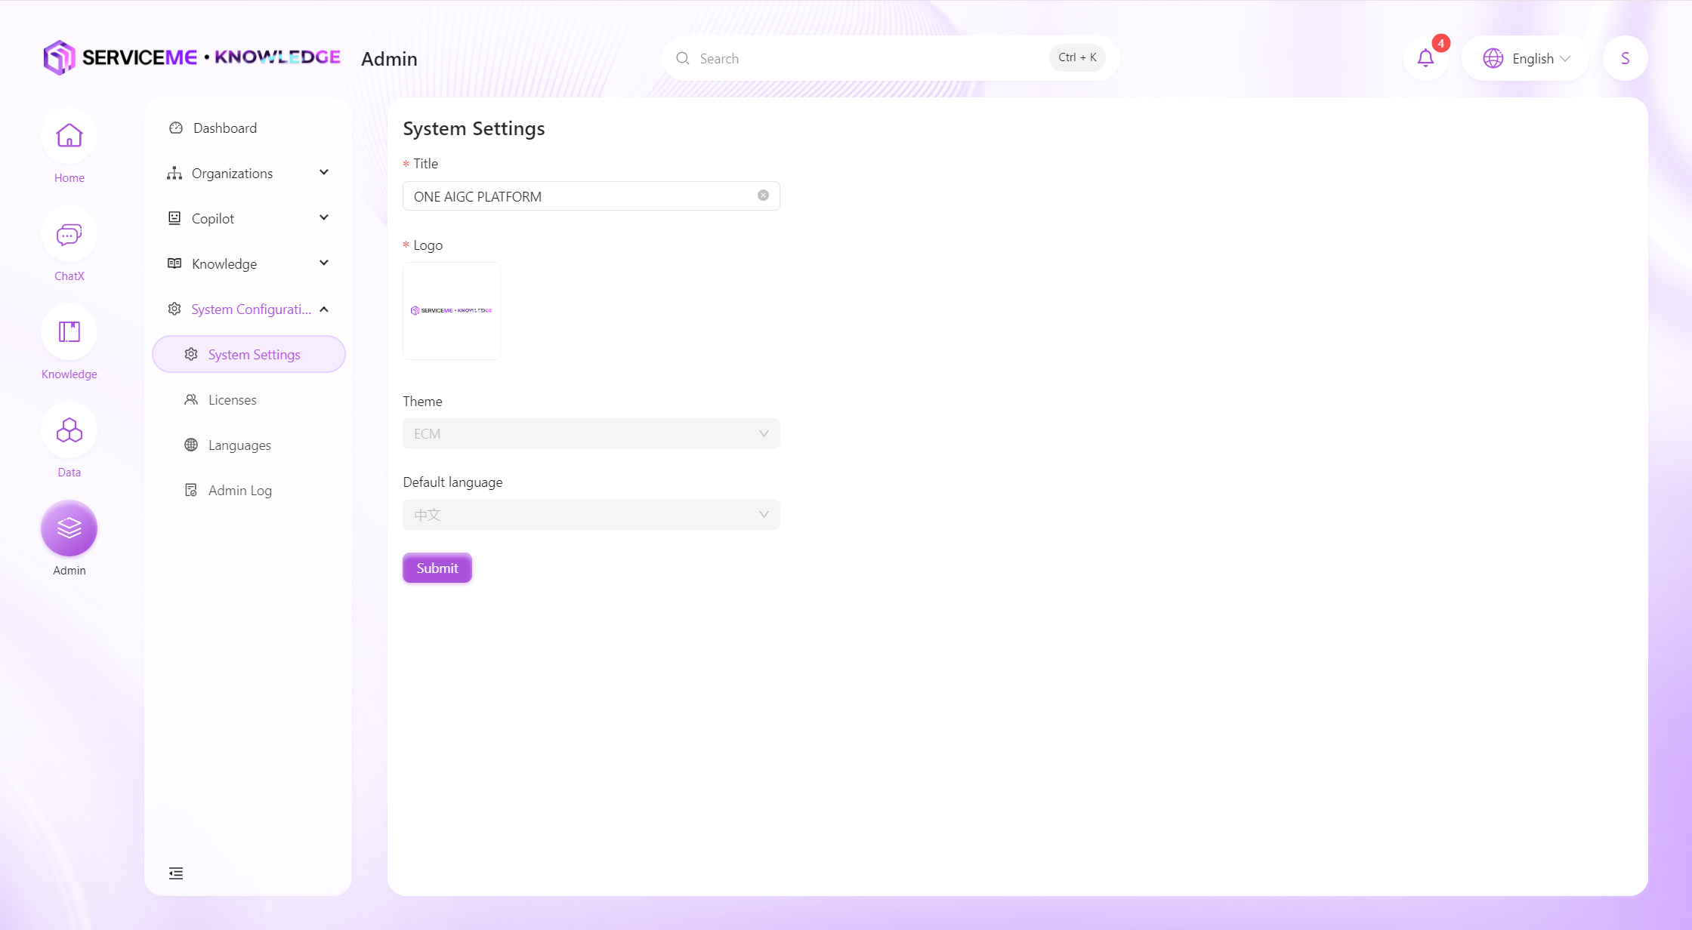The width and height of the screenshot is (1692, 930).
Task: Open the Home icon in sidebar
Action: click(x=69, y=136)
